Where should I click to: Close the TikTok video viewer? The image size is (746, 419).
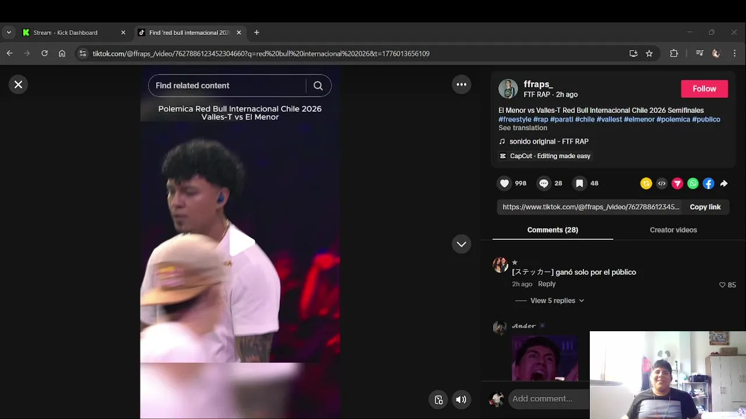18,85
